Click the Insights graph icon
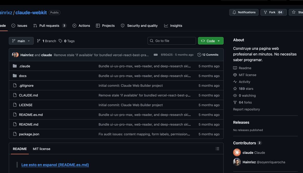The width and height of the screenshot is (303, 173). 166,26
